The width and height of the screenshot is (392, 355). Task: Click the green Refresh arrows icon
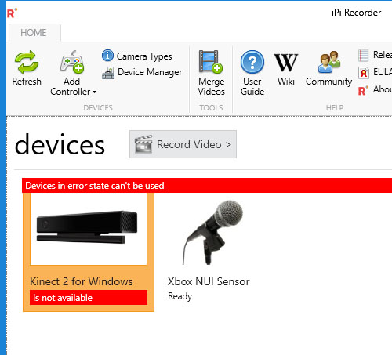coord(27,62)
